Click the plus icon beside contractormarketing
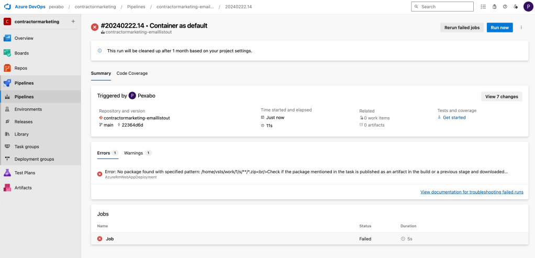This screenshot has height=258, width=535. 73,21
